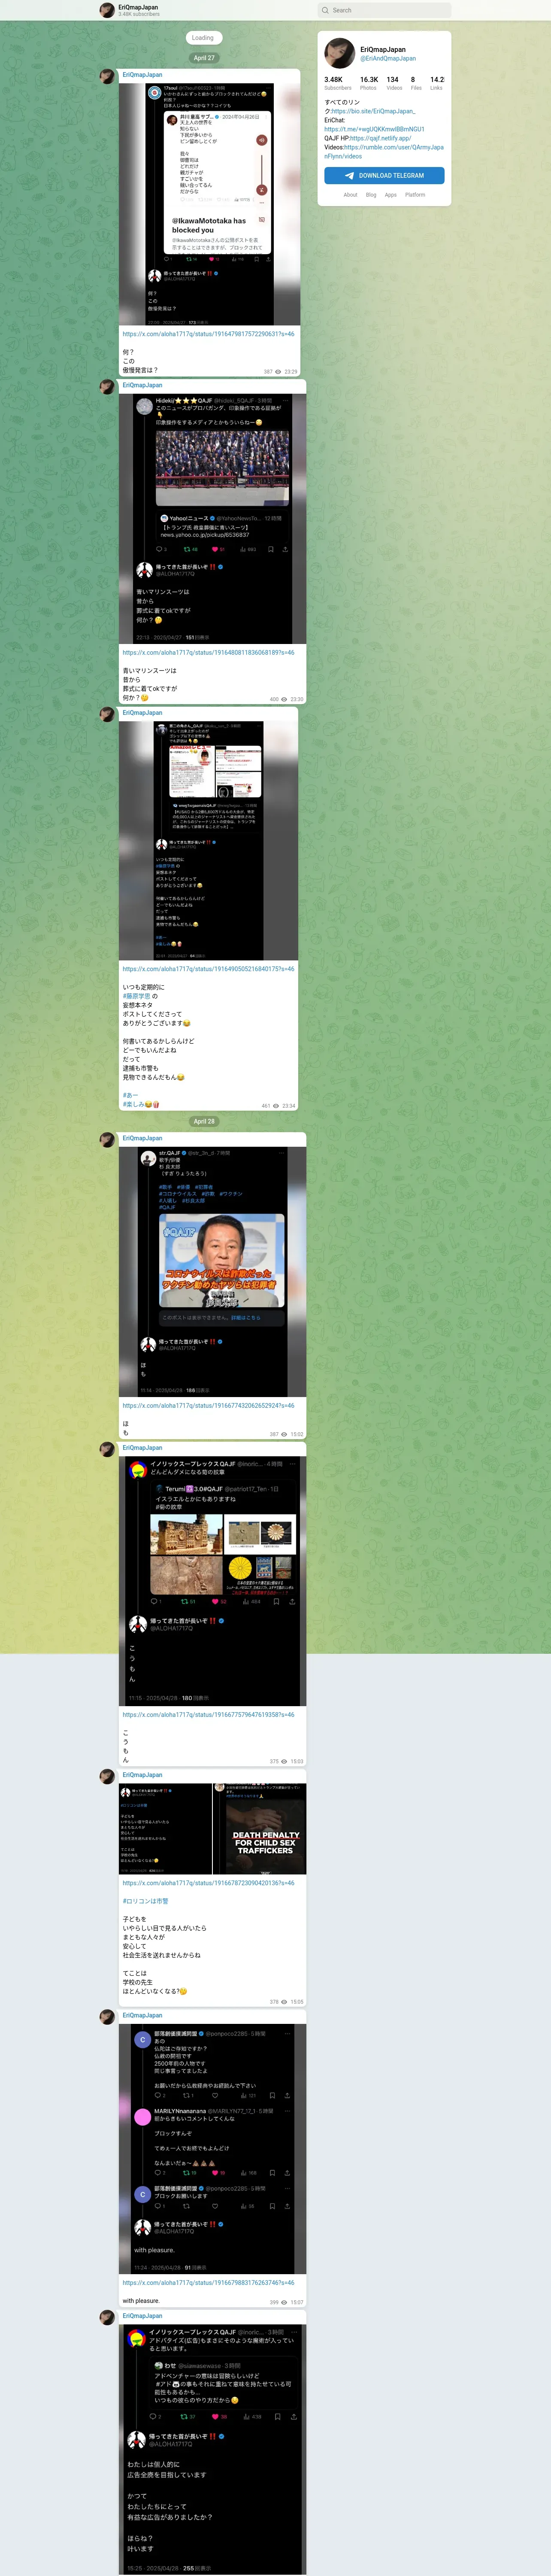This screenshot has height=2576, width=551.
Task: Click the views eye icon on 23:34 post
Action: click(x=276, y=1106)
